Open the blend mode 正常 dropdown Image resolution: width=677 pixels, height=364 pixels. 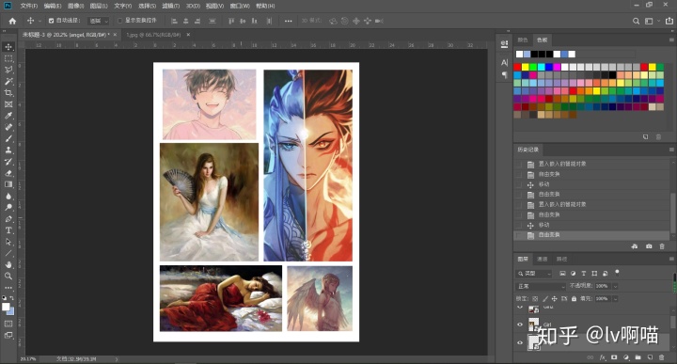pyautogui.click(x=541, y=286)
